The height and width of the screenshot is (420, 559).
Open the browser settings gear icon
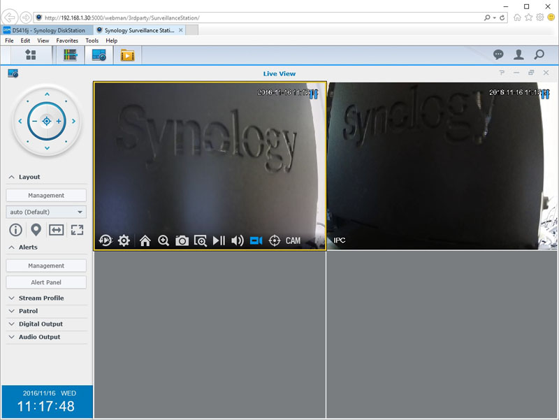pyautogui.click(x=540, y=17)
